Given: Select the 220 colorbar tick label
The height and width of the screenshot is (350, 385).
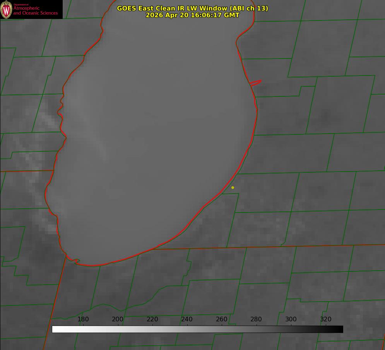Looking at the screenshot, I should 152,319.
